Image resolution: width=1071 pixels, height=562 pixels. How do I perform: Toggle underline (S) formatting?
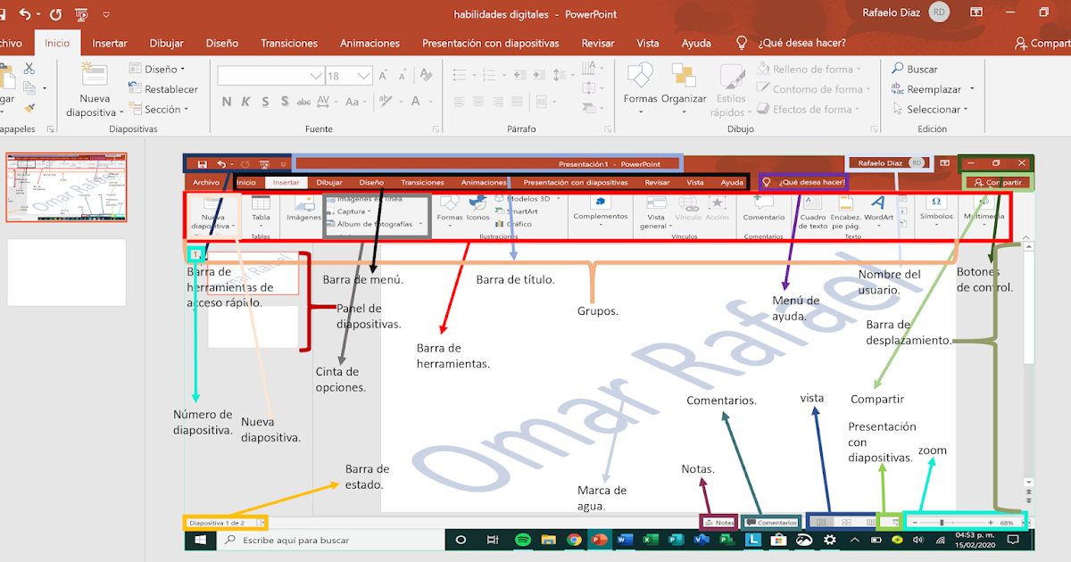coord(265,102)
